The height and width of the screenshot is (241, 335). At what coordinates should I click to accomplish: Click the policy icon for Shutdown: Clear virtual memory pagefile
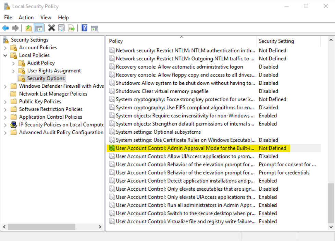112,91
